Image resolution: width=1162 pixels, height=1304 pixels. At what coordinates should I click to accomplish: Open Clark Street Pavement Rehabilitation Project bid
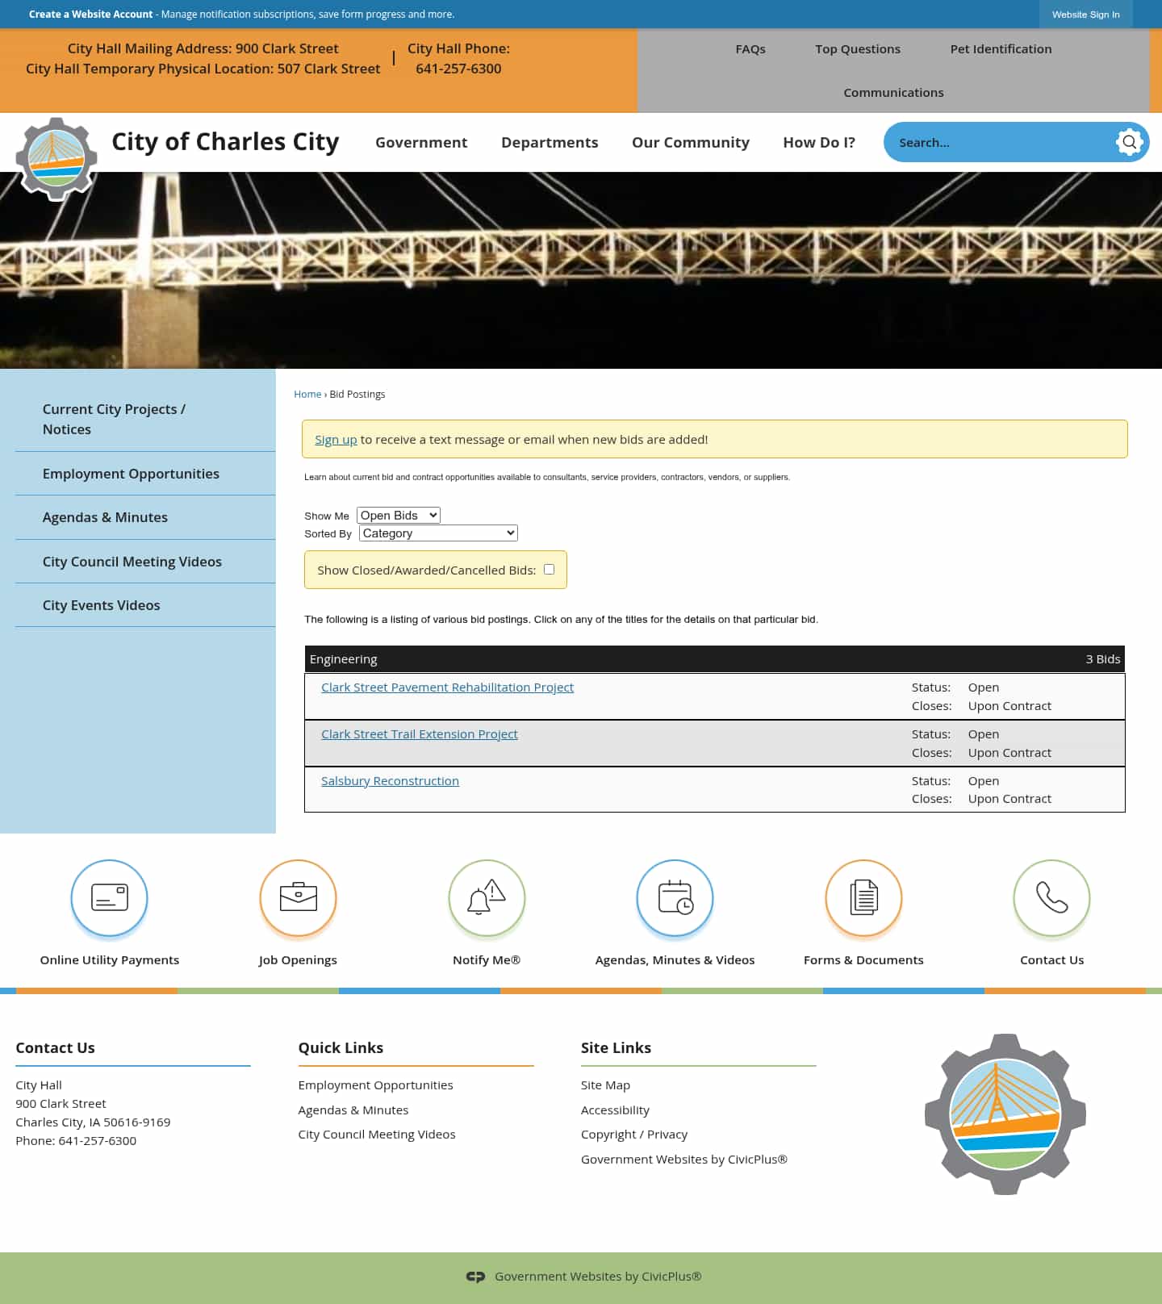(447, 688)
